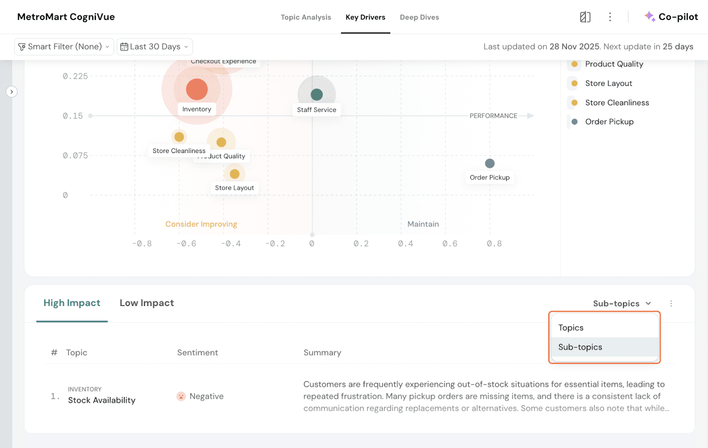Viewport: 708px width, 448px height.
Task: Toggle Order Pickup legend item
Action: [609, 122]
